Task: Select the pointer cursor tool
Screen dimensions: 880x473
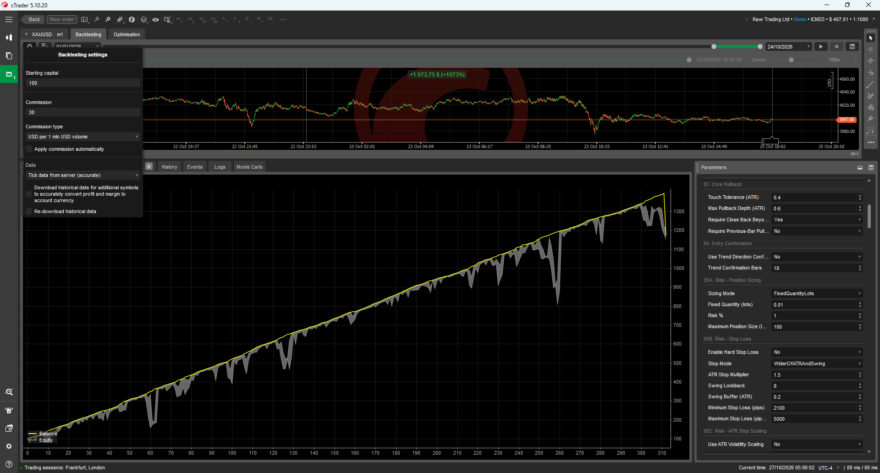Action: point(870,38)
